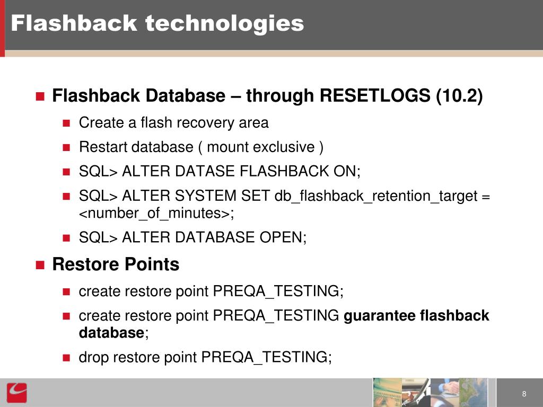Select the first create restore point PREQA_TESTING line
The width and height of the screenshot is (543, 407).
[x=211, y=291]
